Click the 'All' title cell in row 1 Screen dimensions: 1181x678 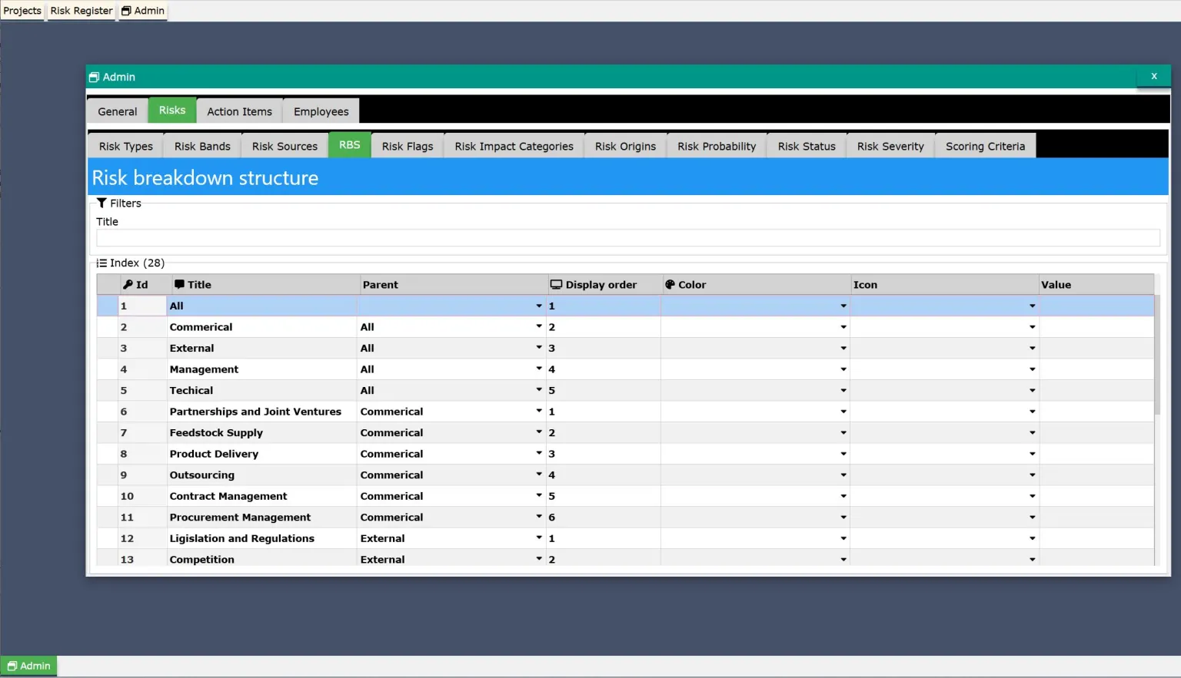coord(261,306)
